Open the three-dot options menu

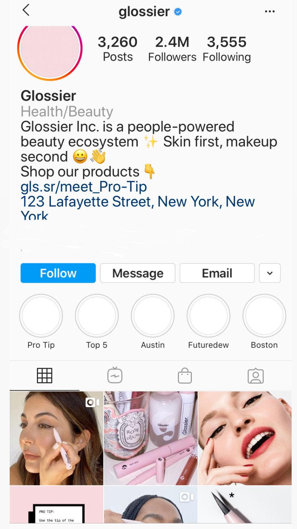coord(270,11)
